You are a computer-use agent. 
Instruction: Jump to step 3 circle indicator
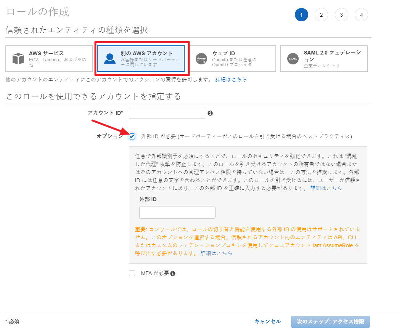pos(341,15)
